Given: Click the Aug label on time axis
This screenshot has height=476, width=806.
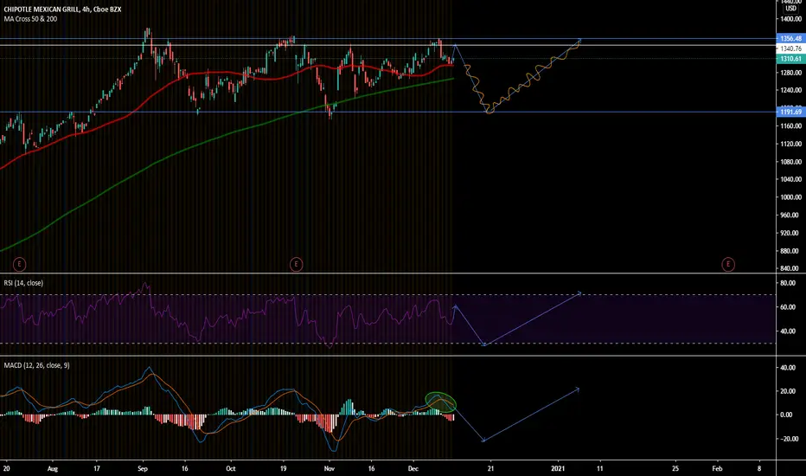Looking at the screenshot, I should point(53,468).
